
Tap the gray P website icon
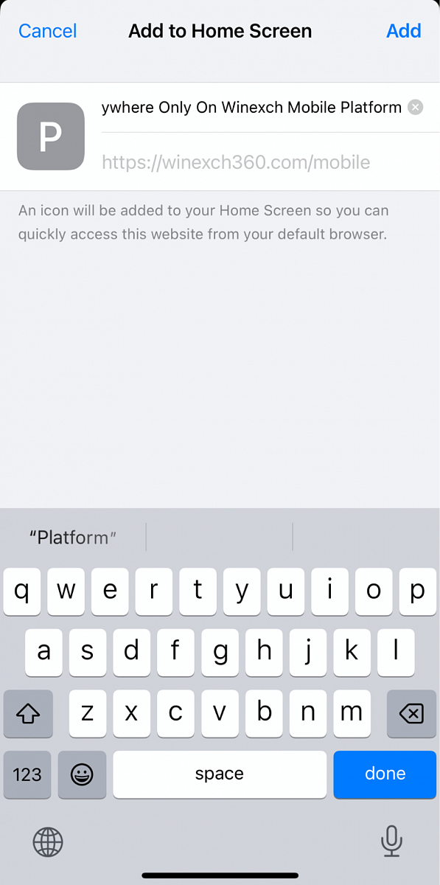tap(51, 136)
